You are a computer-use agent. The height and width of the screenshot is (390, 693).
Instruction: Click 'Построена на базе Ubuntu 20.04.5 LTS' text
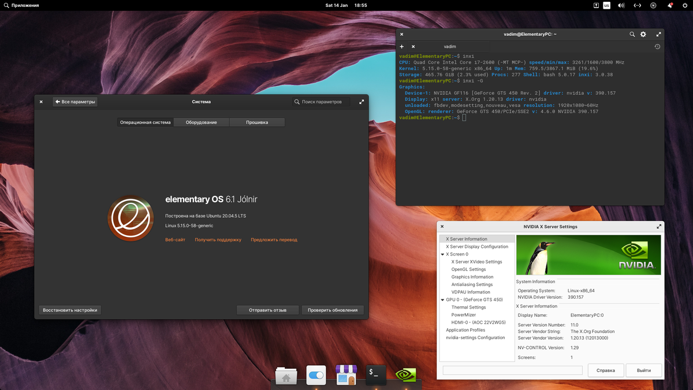206,216
